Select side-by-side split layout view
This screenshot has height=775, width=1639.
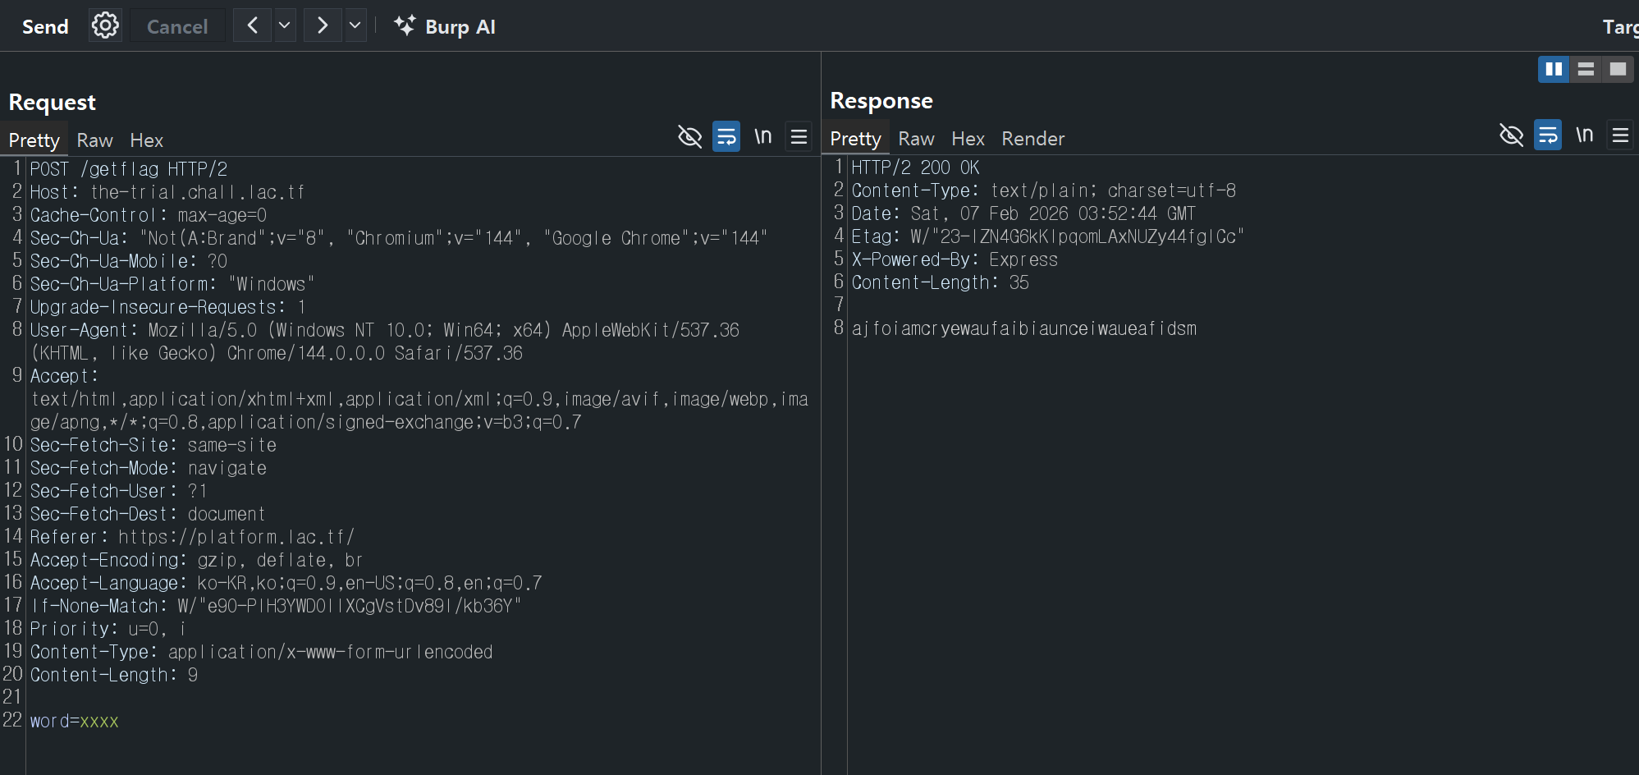tap(1553, 69)
